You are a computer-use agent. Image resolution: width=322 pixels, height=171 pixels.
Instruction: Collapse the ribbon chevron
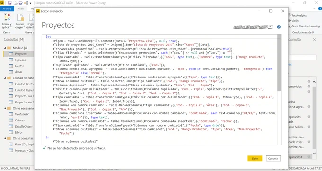pos(314,9)
